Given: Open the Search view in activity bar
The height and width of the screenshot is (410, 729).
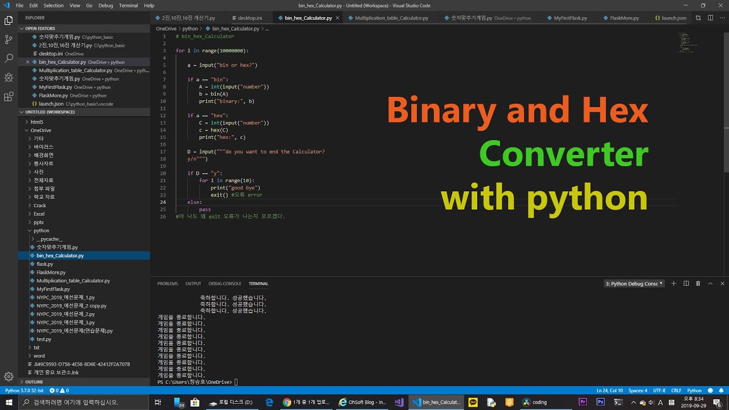Looking at the screenshot, I should pos(9,58).
